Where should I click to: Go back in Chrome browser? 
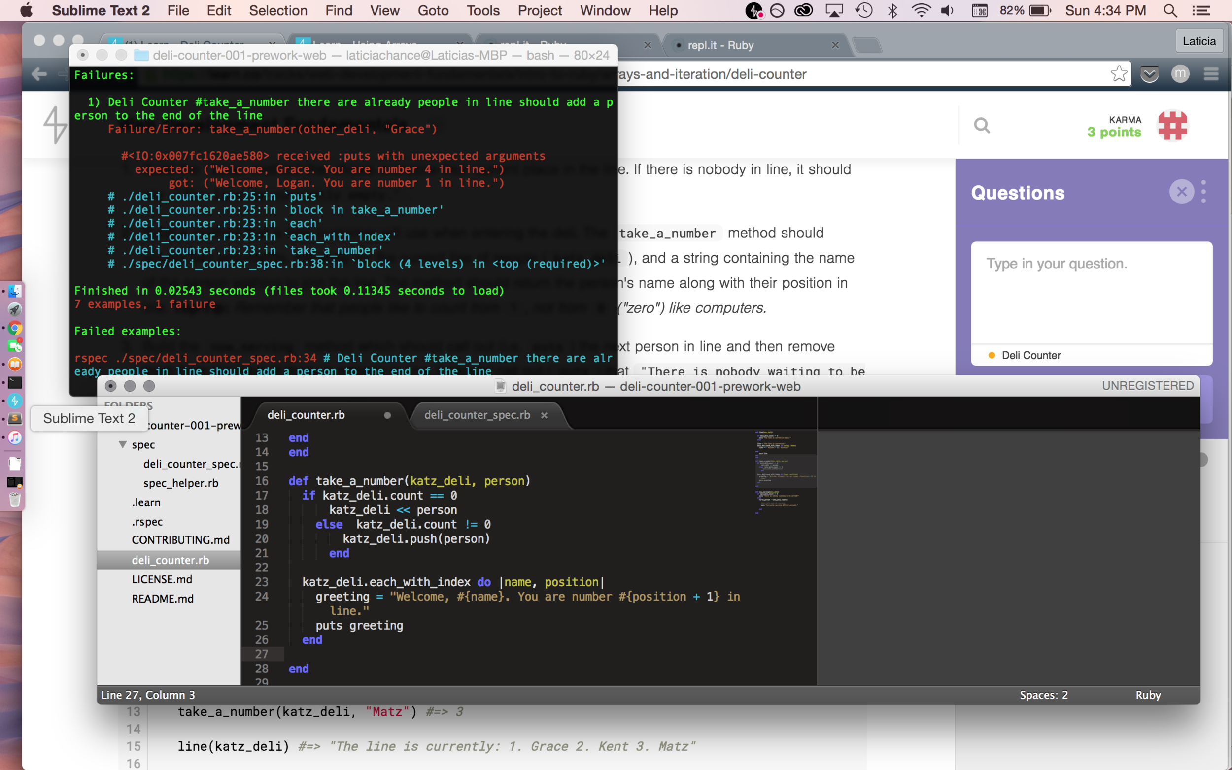(39, 74)
